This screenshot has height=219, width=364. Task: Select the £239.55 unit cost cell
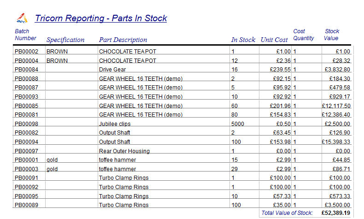(280, 70)
